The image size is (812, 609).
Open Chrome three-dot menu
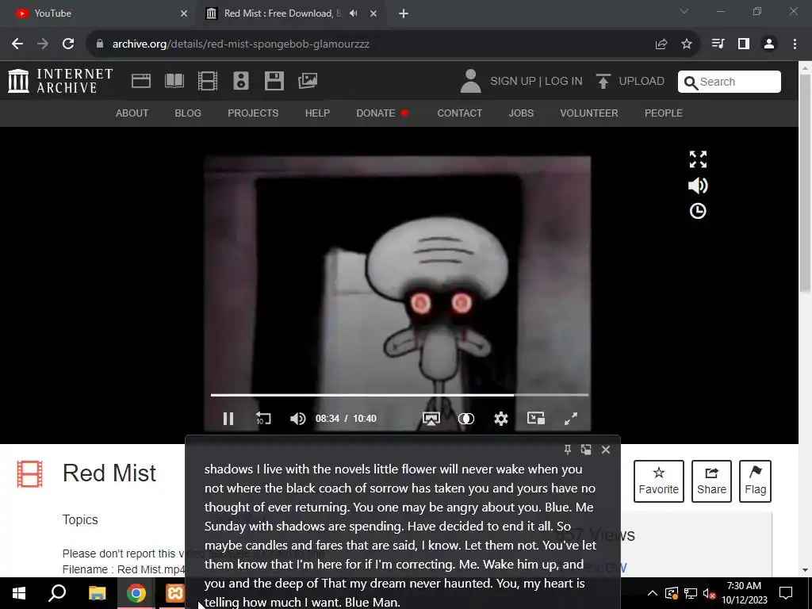[795, 44]
